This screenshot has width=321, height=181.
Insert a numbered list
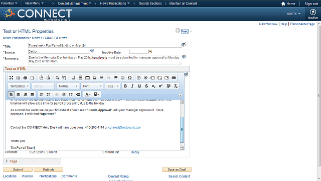41,95
